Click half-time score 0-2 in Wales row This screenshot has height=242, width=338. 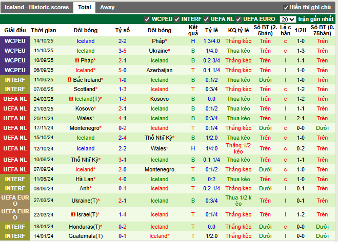click(301, 148)
